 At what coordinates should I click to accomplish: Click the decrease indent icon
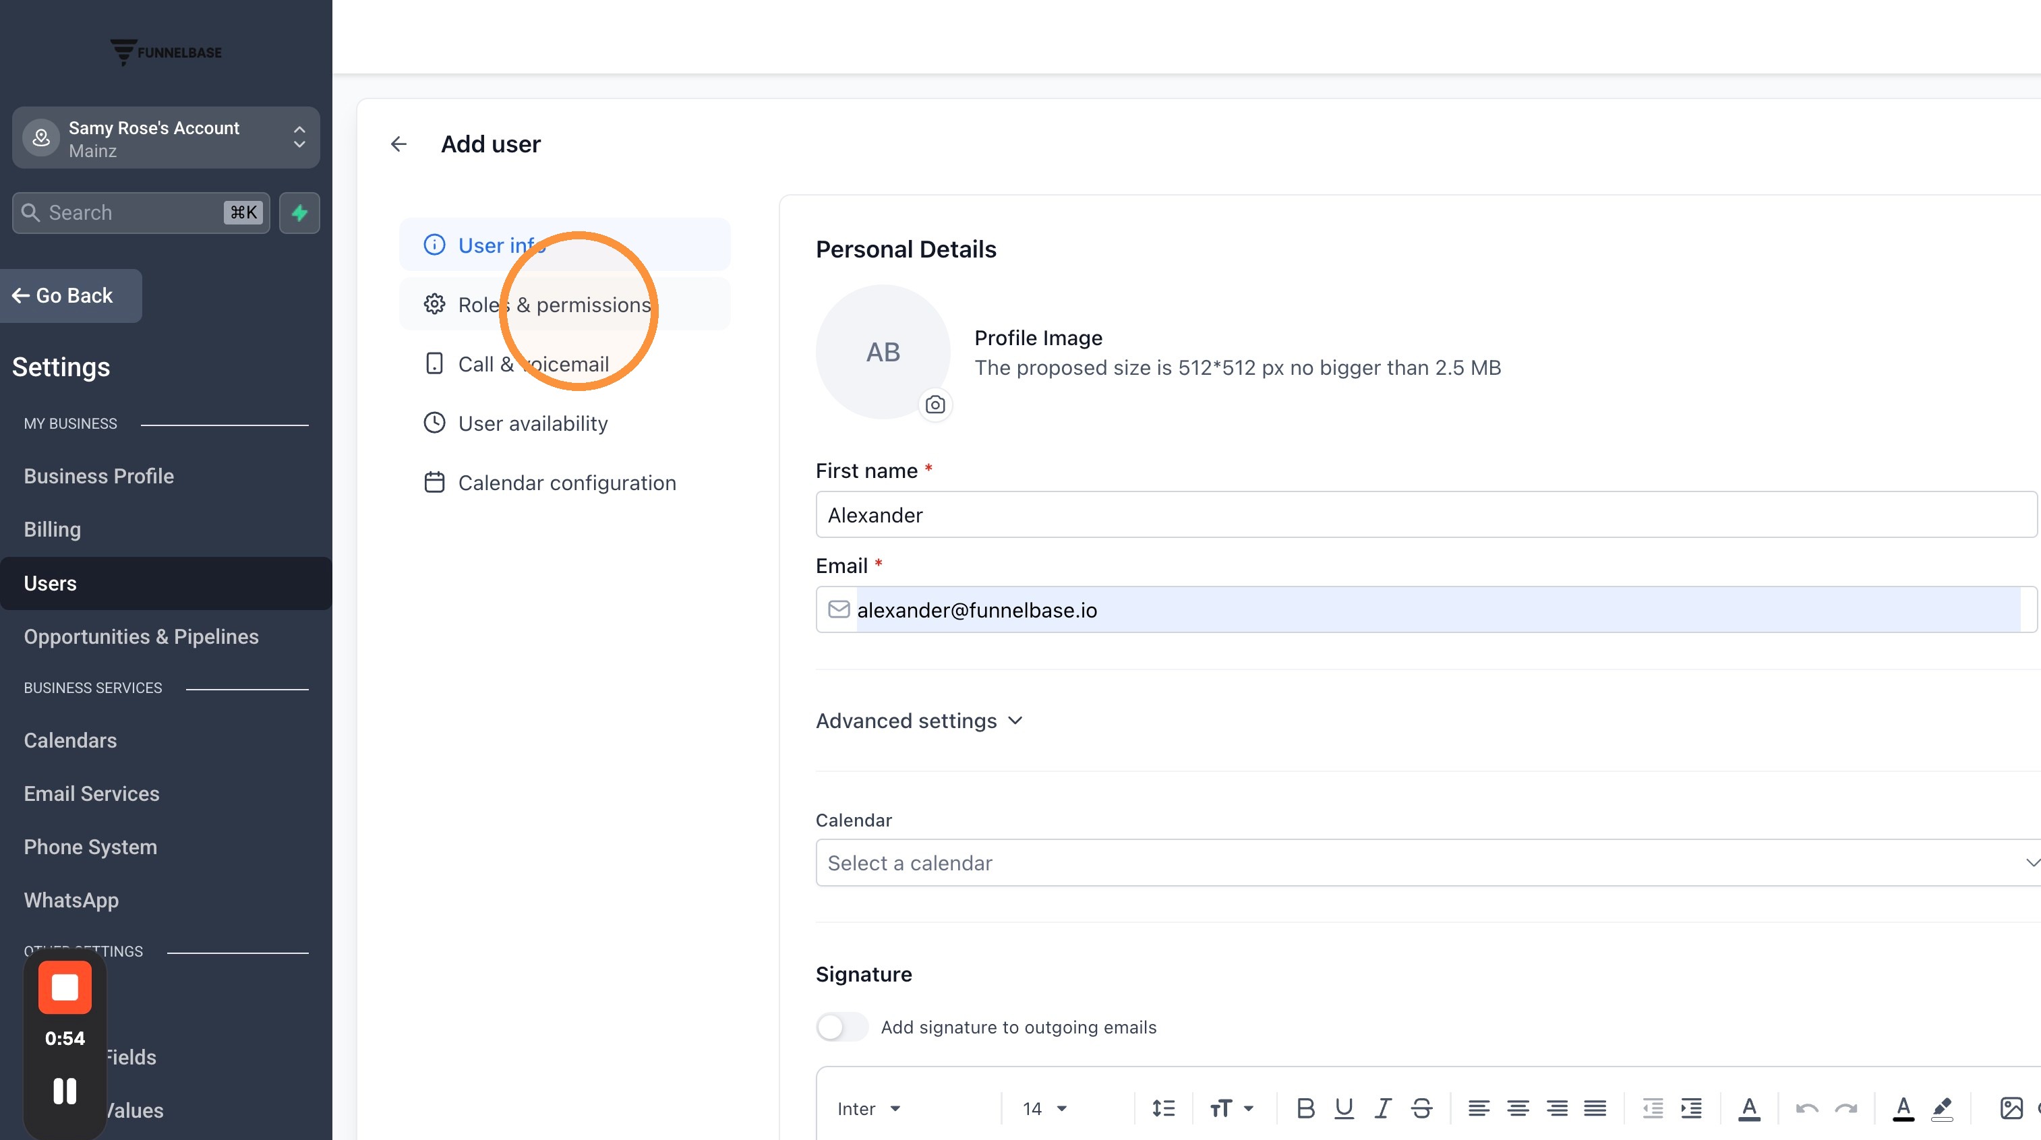click(x=1653, y=1108)
